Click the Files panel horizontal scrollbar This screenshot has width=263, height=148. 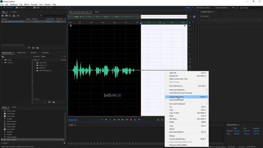tap(13, 45)
